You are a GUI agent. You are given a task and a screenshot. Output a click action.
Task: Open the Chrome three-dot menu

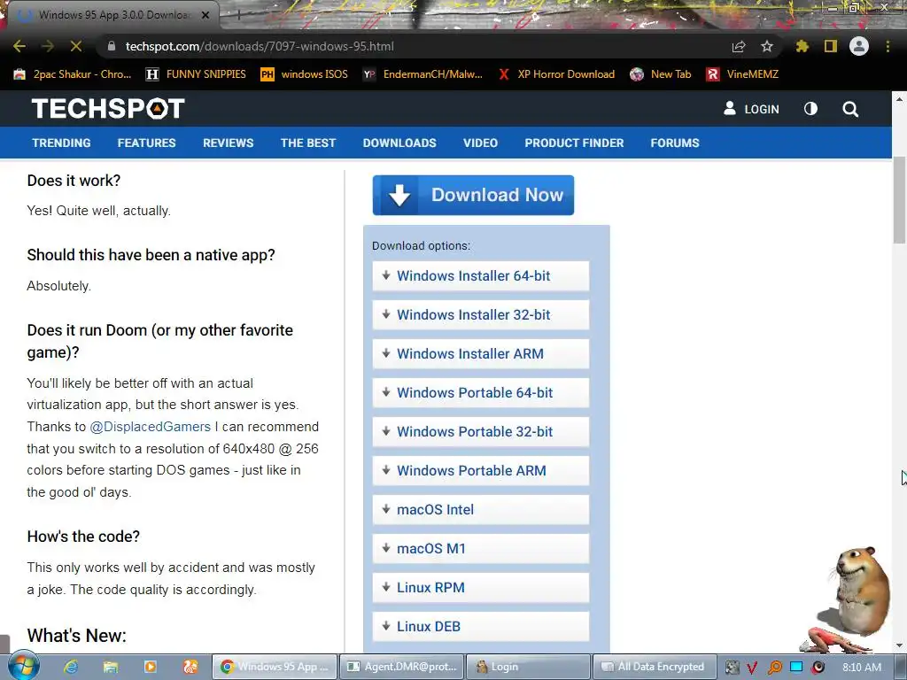888,46
